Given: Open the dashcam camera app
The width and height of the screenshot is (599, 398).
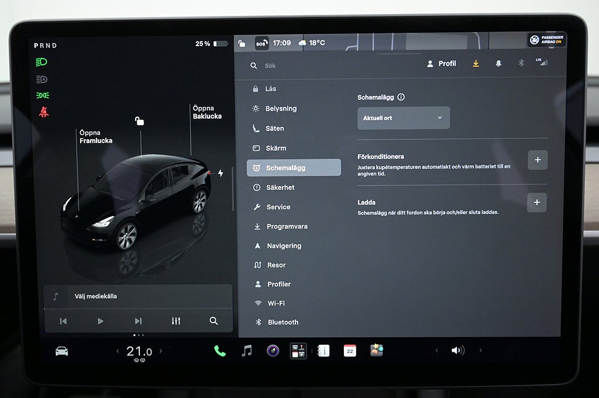Looking at the screenshot, I should click(273, 350).
